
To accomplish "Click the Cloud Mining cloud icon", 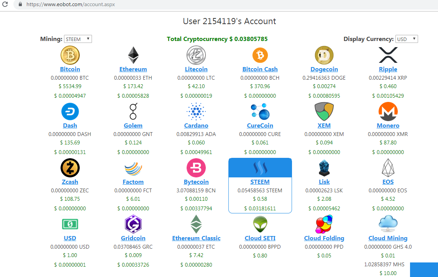I will click(388, 223).
